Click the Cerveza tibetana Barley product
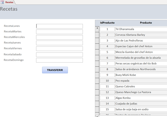167x117 pixels. 141,35
